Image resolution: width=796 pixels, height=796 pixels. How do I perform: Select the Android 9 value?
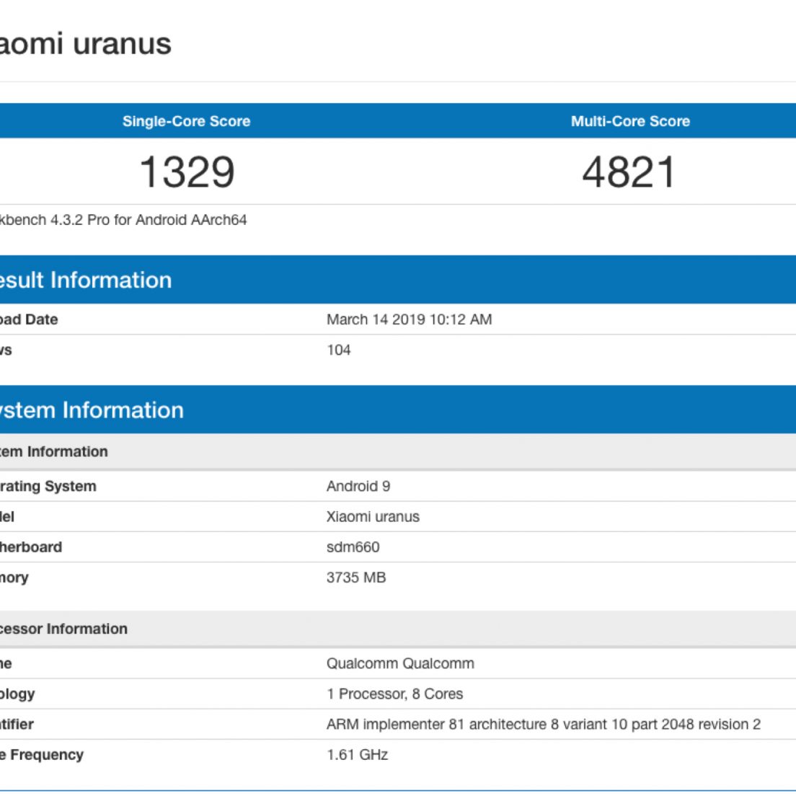[x=358, y=486]
